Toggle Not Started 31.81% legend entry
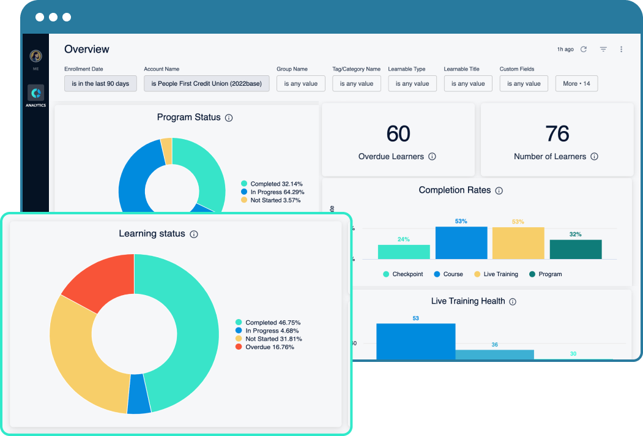The height and width of the screenshot is (436, 643). point(269,339)
